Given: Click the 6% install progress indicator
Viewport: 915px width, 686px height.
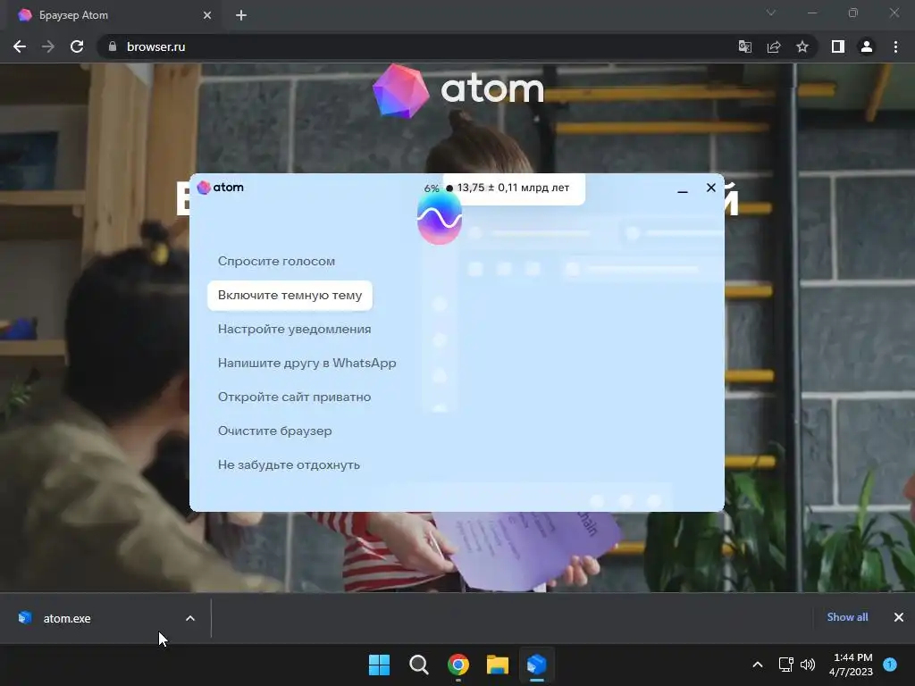Looking at the screenshot, I should (x=432, y=188).
